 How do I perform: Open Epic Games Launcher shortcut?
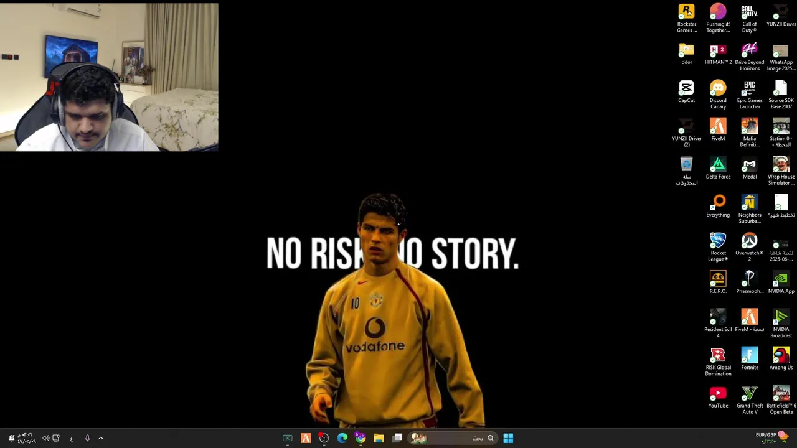coord(750,95)
